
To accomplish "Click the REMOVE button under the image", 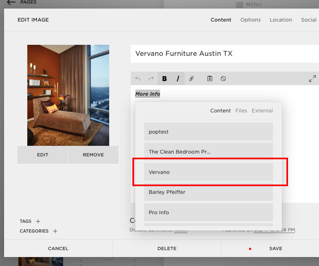I will (93, 155).
